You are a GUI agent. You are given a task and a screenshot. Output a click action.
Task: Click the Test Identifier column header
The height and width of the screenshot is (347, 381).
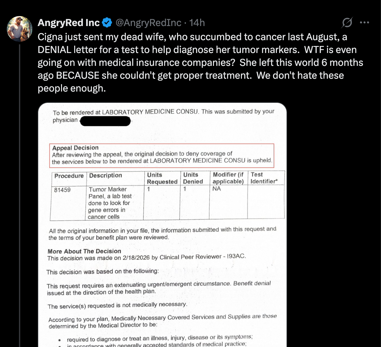pos(264,178)
